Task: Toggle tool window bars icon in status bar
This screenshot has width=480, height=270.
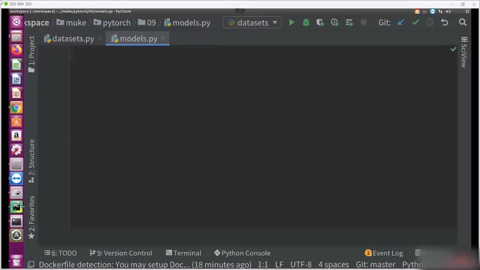Action: [31, 265]
